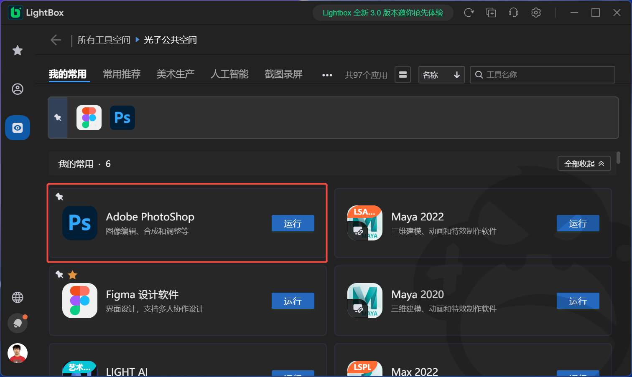Open the new window icon in title bar

[x=491, y=13]
